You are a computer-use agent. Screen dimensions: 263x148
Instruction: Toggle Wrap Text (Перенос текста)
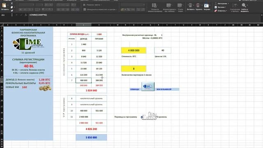(x=92, y=5)
